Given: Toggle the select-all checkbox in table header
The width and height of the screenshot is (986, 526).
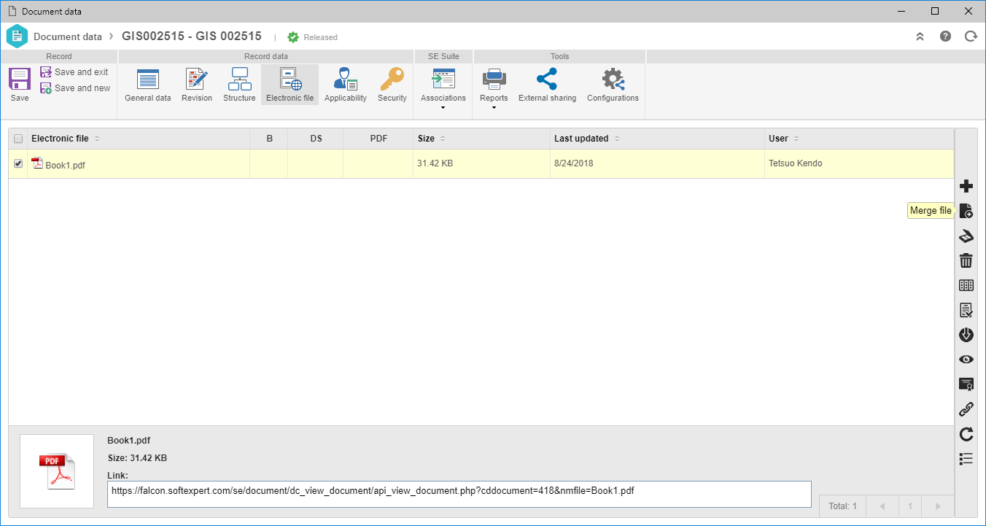Looking at the screenshot, I should (18, 139).
